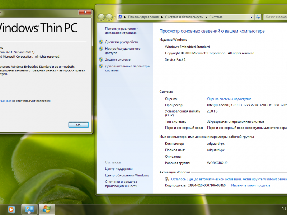The image size is (287, 215).
Task: Click adguard-pc in the Полное имя row
Action: point(216,150)
